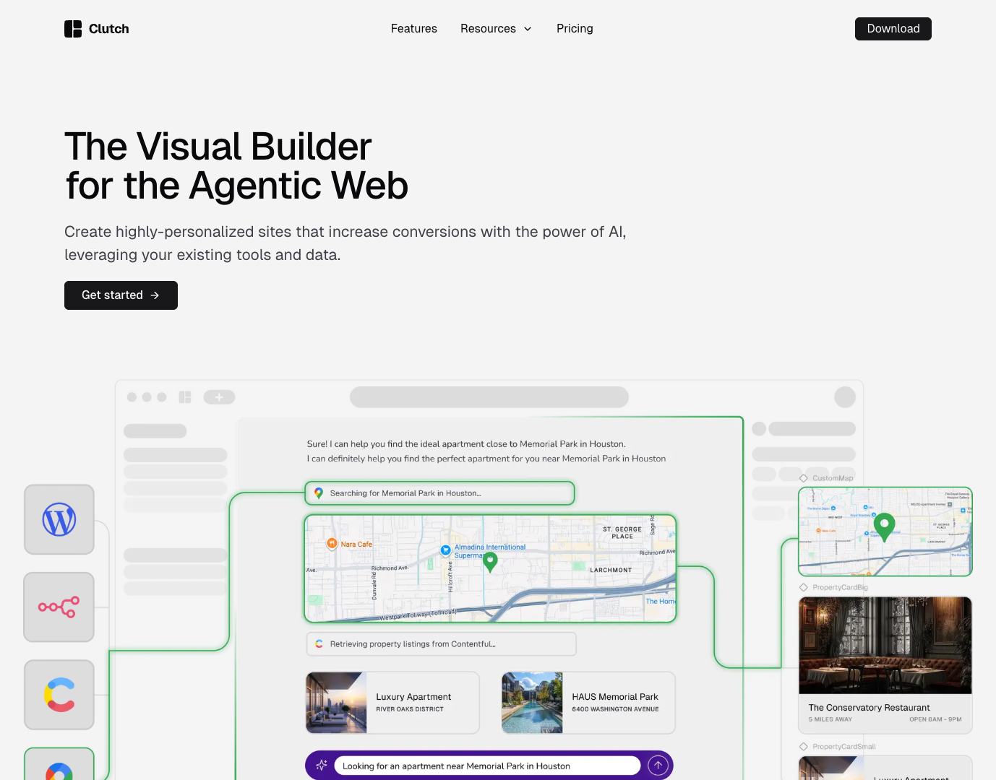Select the WordPress integration icon
Viewport: 996px width, 780px height.
[59, 519]
